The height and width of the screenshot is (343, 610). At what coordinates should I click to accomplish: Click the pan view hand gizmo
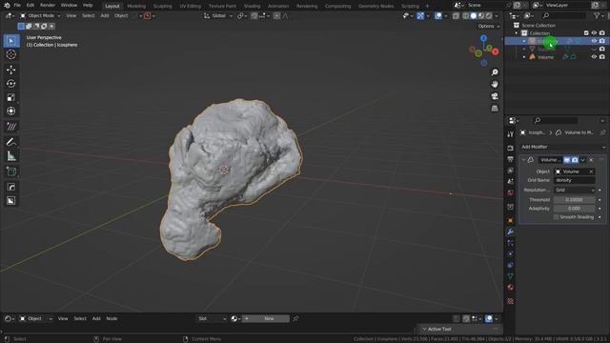(x=495, y=85)
